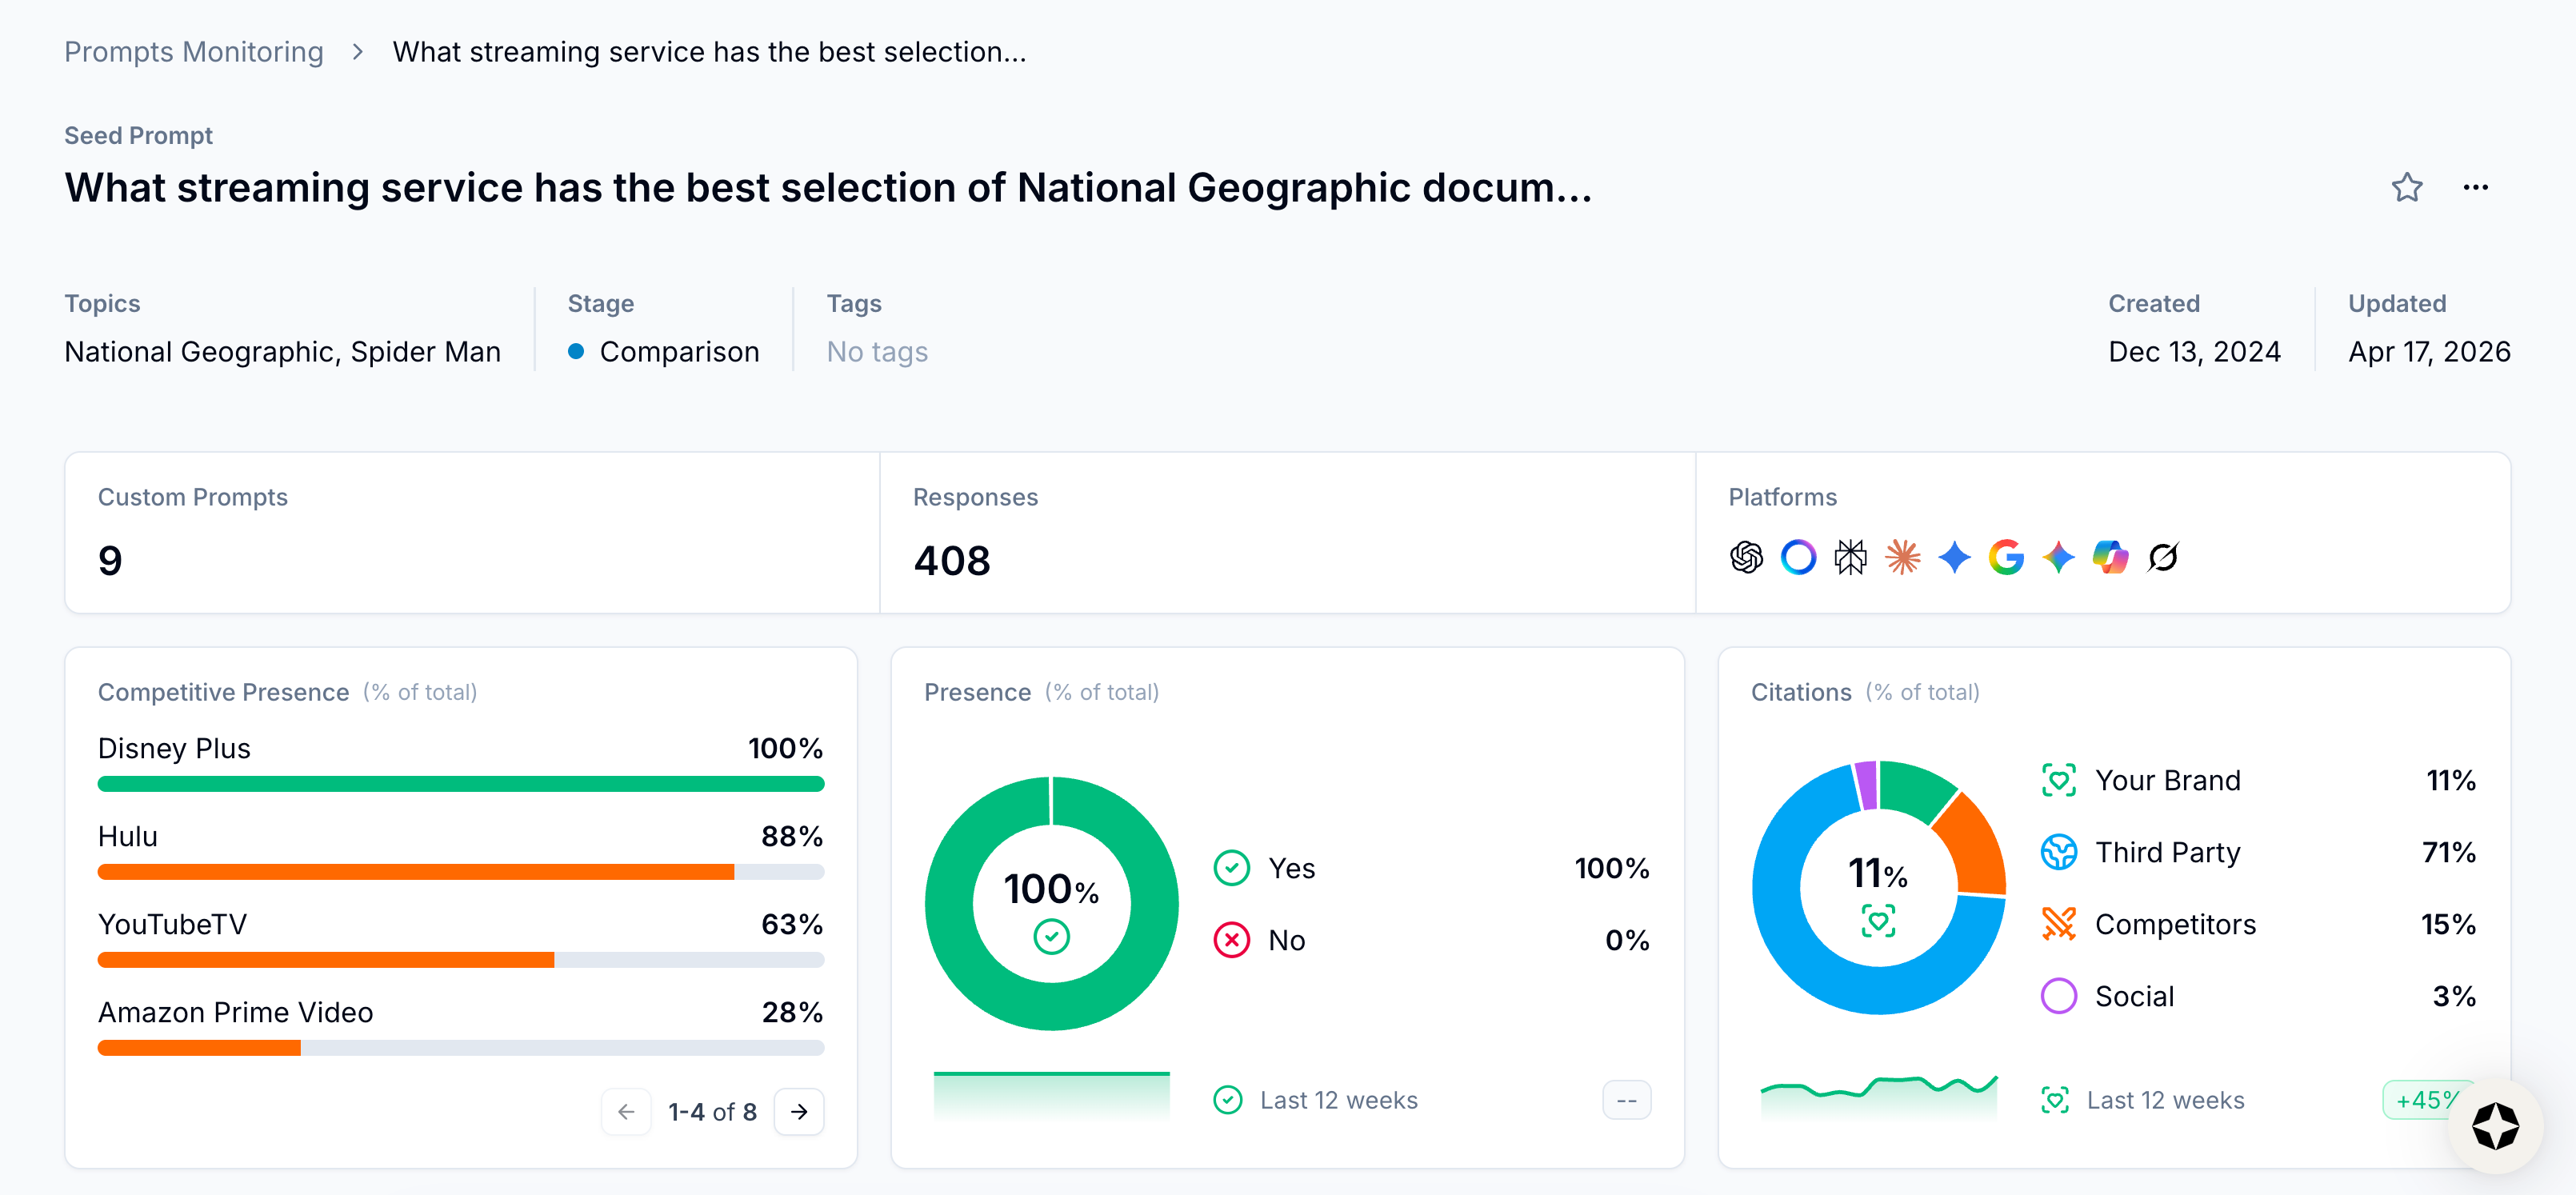Viewport: 2576px width, 1195px height.
Task: Click the Yes presence legend entry
Action: pyautogui.click(x=1290, y=868)
